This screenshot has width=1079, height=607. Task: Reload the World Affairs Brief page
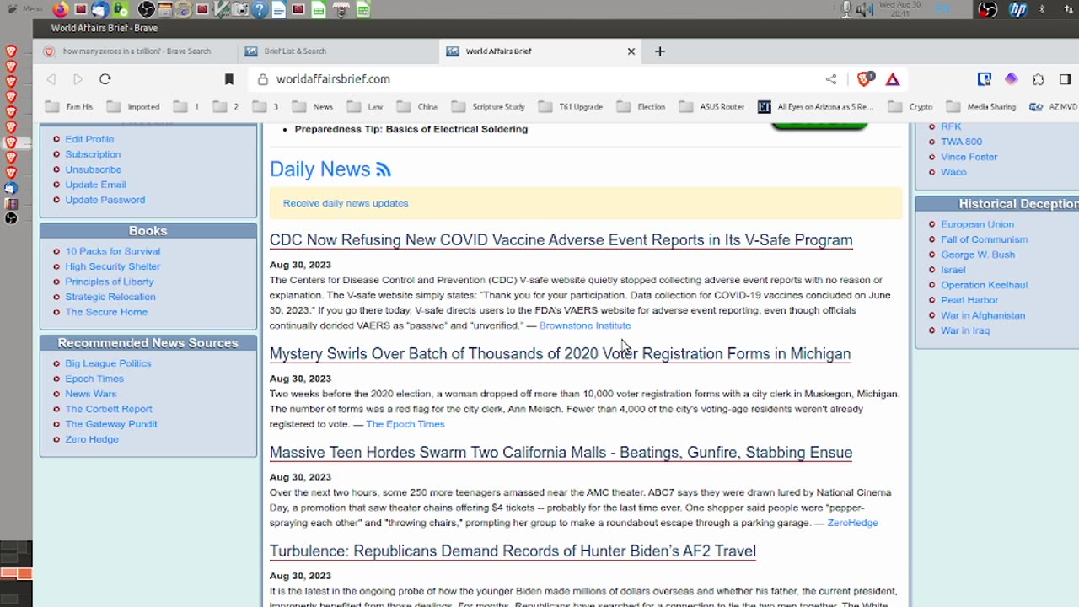(x=105, y=79)
